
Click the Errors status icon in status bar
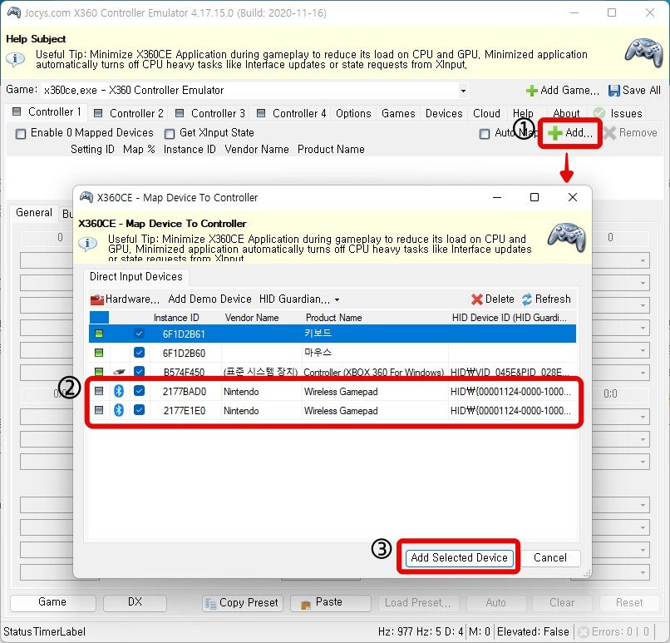pos(584,632)
